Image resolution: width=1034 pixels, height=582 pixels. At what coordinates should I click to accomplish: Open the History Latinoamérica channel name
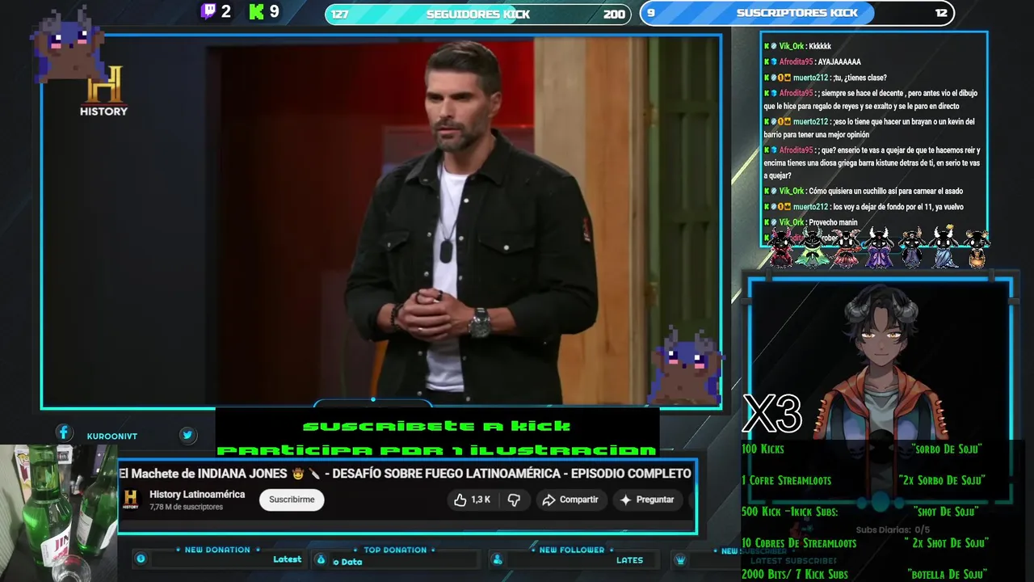[x=197, y=494]
